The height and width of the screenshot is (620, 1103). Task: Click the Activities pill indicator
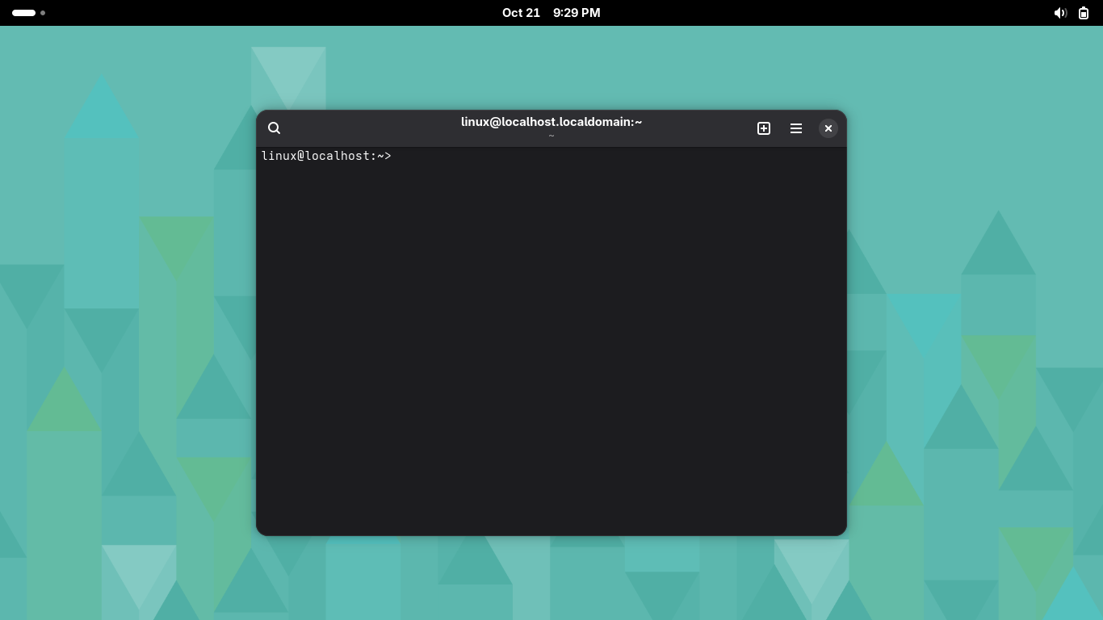[x=23, y=13]
